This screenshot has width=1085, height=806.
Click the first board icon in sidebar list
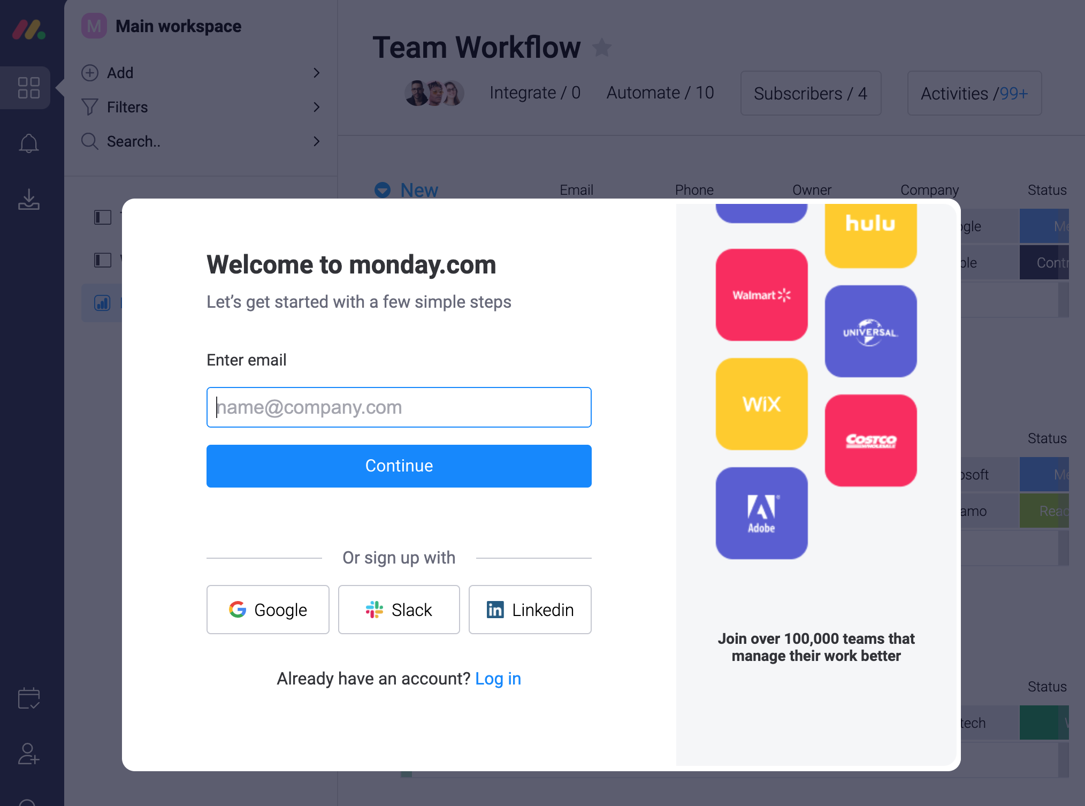click(103, 217)
